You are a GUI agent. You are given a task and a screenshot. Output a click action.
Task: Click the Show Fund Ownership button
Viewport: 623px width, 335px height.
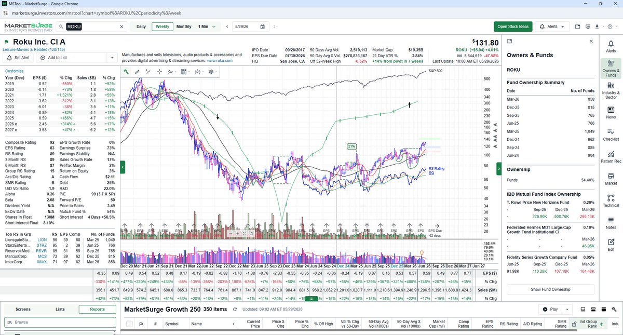[550, 289]
